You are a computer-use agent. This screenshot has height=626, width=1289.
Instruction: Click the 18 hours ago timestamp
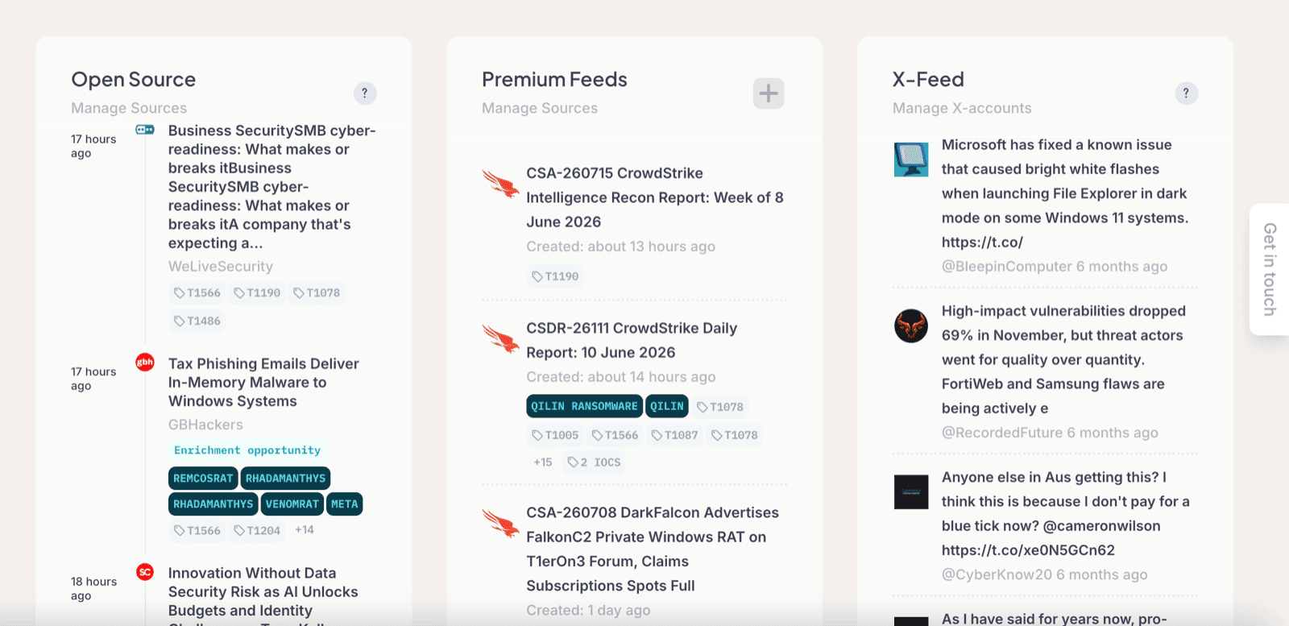93,589
